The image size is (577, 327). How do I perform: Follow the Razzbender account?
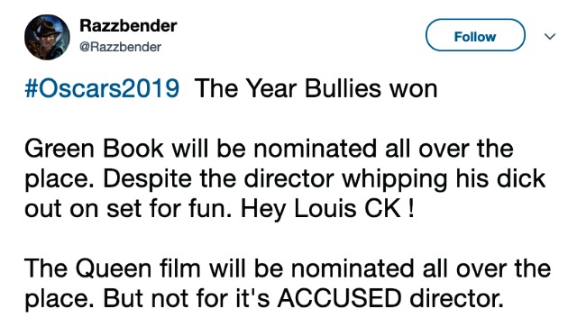coord(475,35)
